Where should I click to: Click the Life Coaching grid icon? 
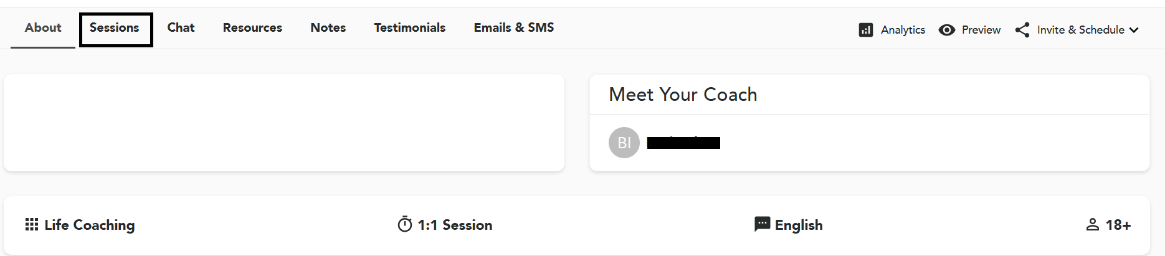pos(32,225)
